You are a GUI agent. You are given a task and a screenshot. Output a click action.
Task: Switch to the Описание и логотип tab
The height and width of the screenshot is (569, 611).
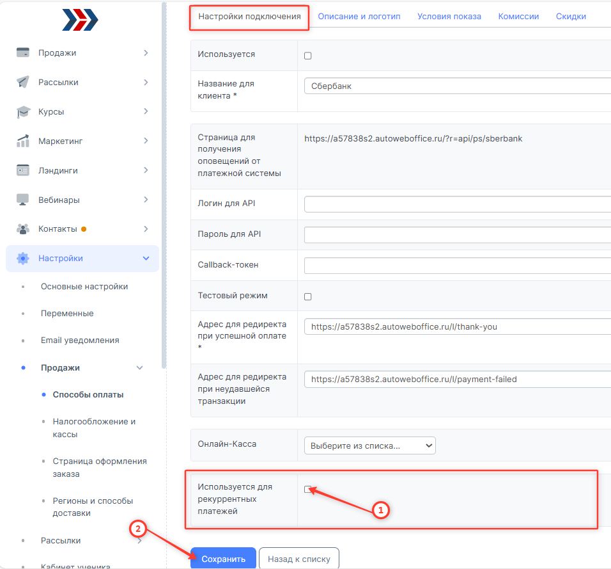coord(359,17)
